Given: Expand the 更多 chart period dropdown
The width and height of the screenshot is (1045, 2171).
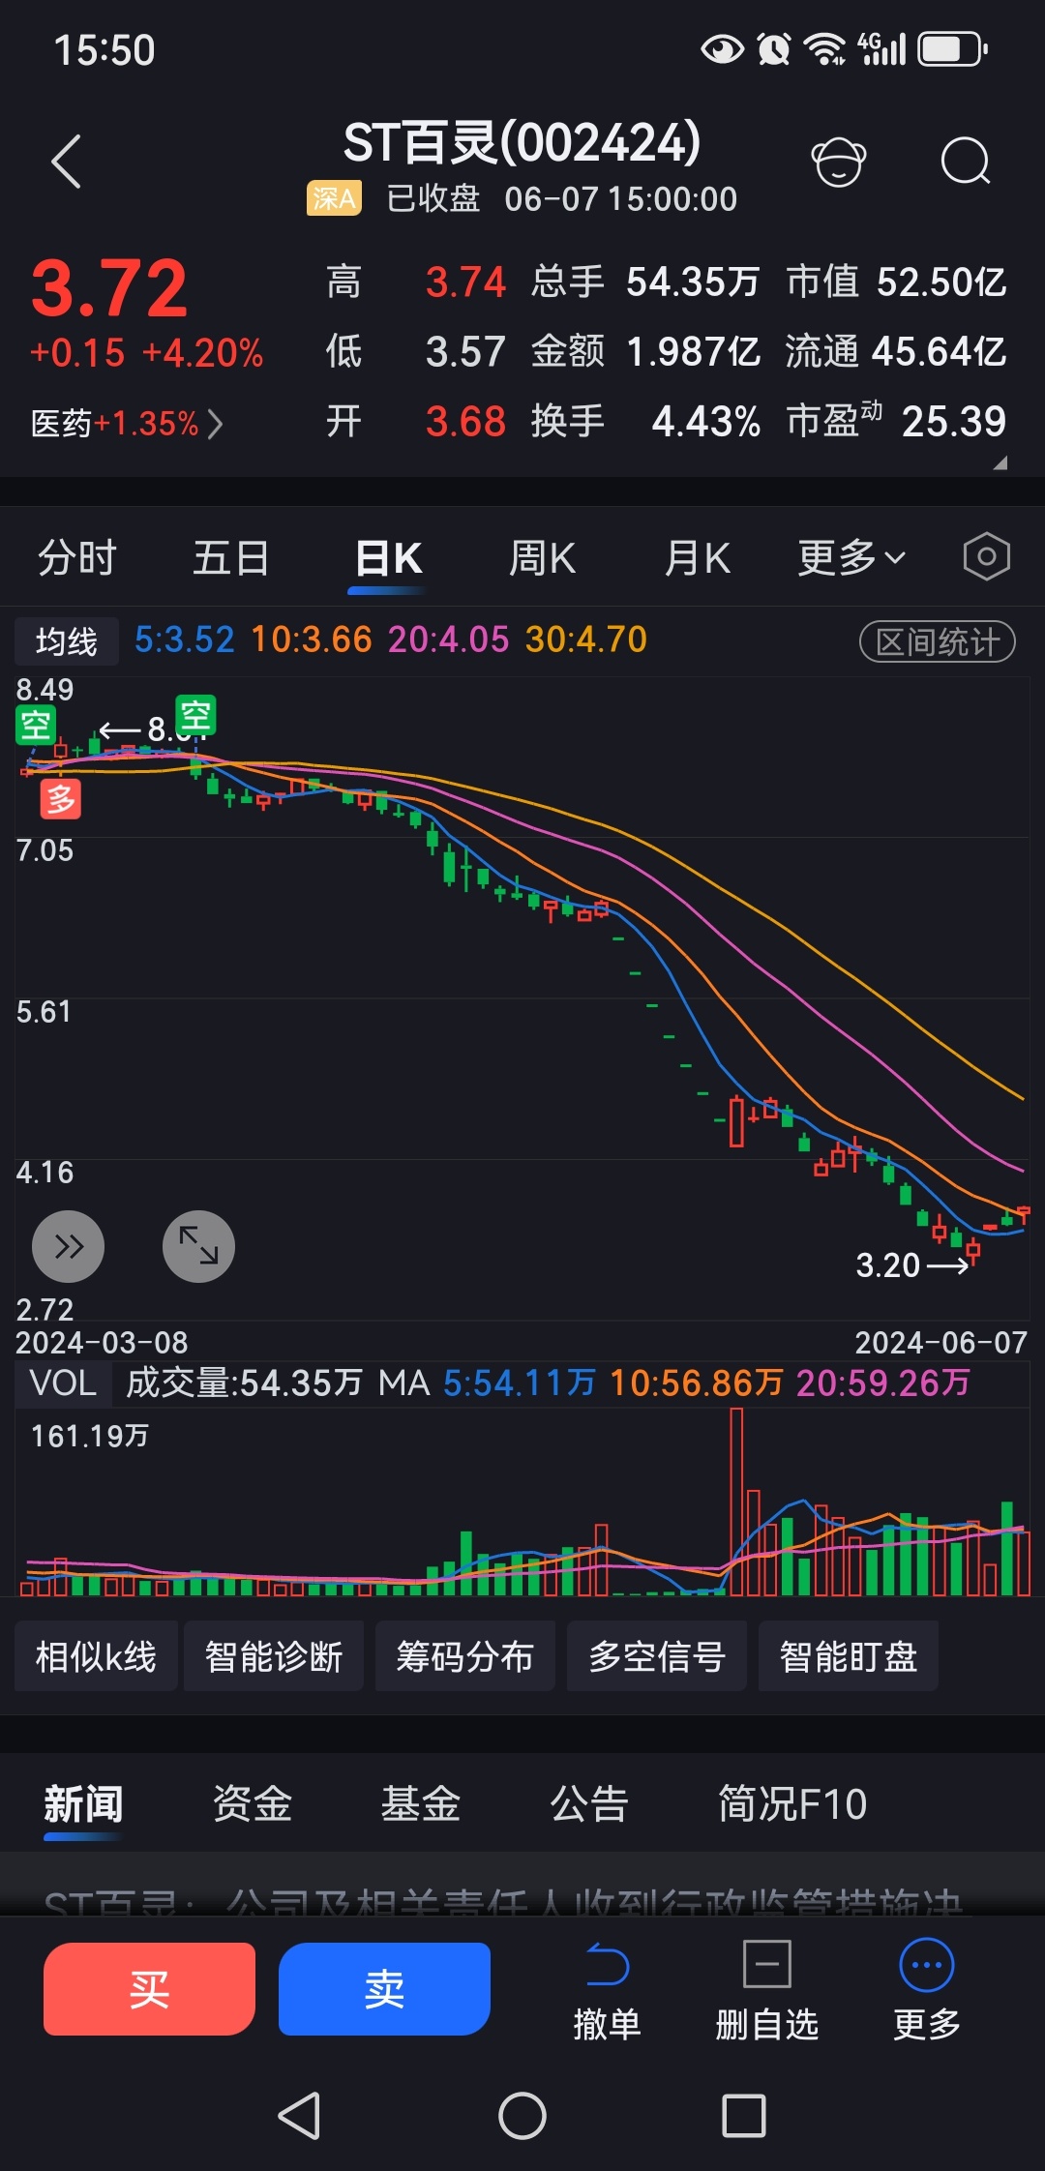Looking at the screenshot, I should point(851,558).
